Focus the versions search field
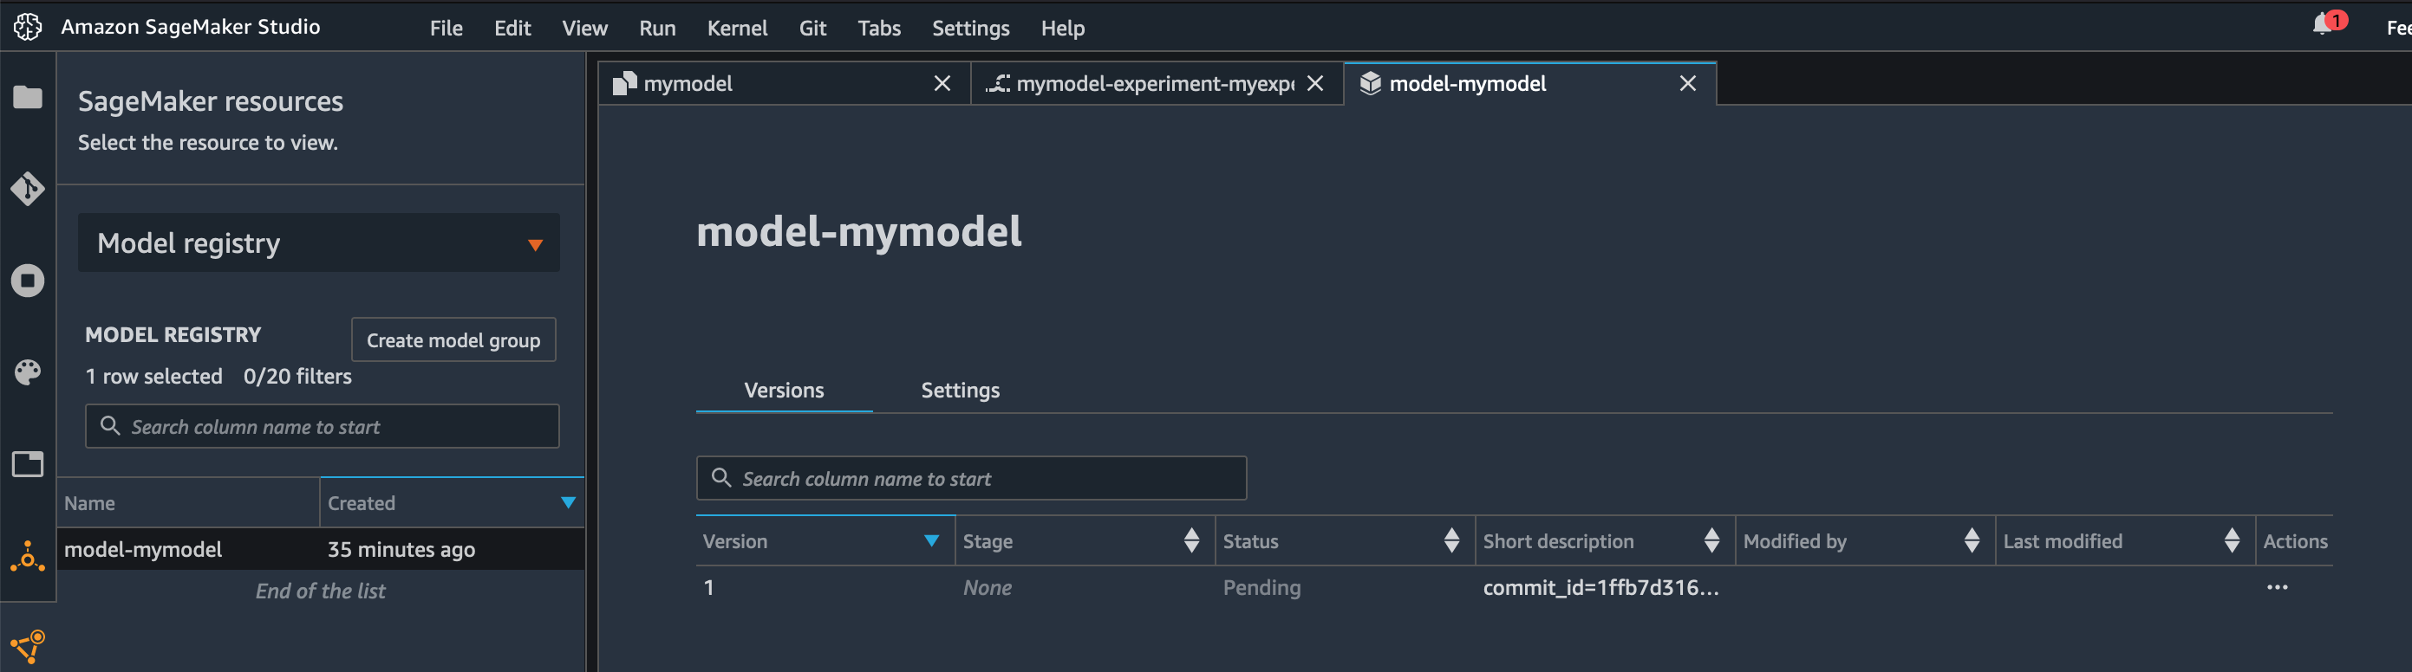This screenshot has height=672, width=2412. [x=971, y=478]
